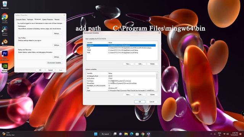Click the Windows Start button in taskbar
244x137 pixels.
point(96,134)
